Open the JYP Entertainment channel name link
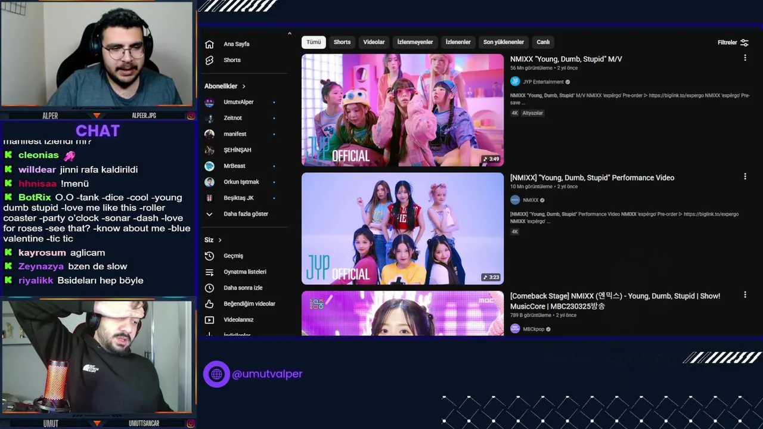 point(542,82)
